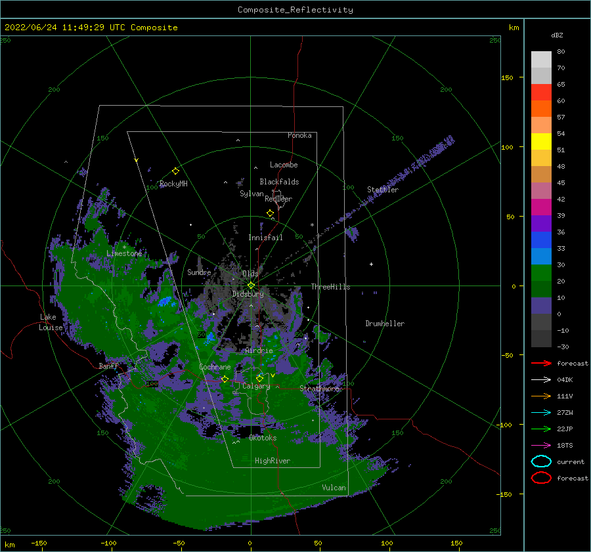This screenshot has width=591, height=552.
Task: Click the Sundre city label
Action: pos(199,272)
